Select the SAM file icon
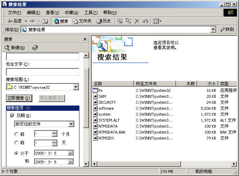Screen dimensions: 239x176 (x=95, y=96)
